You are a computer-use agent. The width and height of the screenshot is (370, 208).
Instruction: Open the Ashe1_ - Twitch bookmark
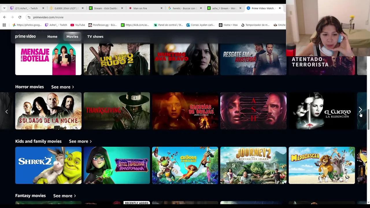56,25
